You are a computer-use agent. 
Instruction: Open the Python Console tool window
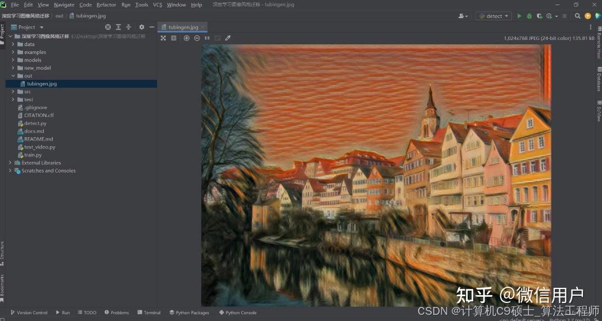(238, 313)
